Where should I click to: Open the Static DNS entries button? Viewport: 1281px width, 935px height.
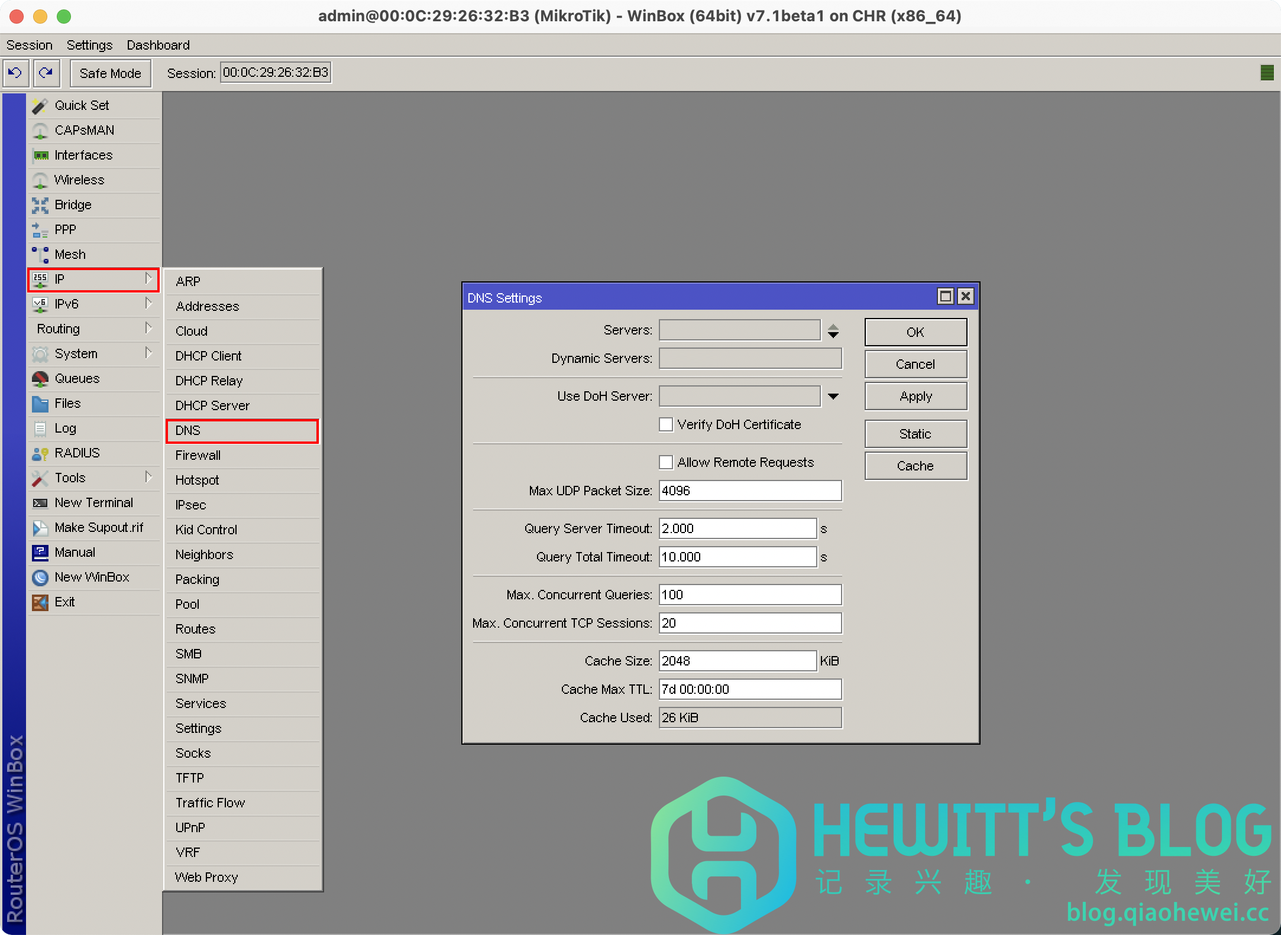coord(915,434)
